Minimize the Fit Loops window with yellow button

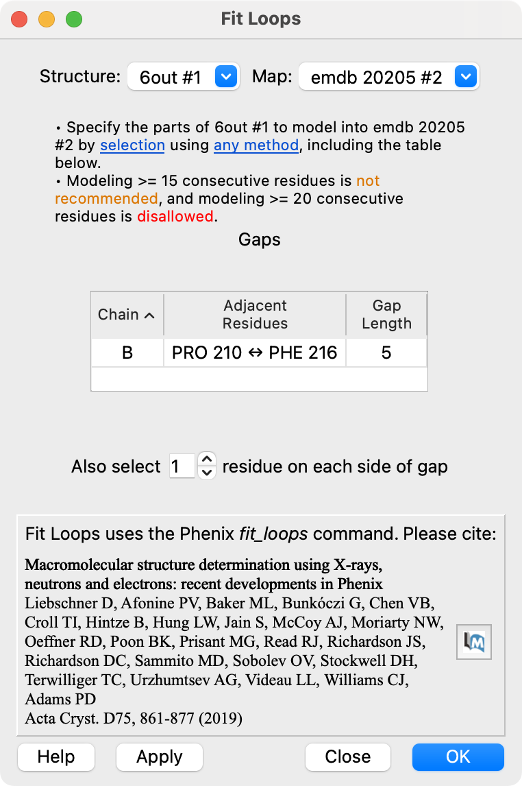tap(47, 19)
